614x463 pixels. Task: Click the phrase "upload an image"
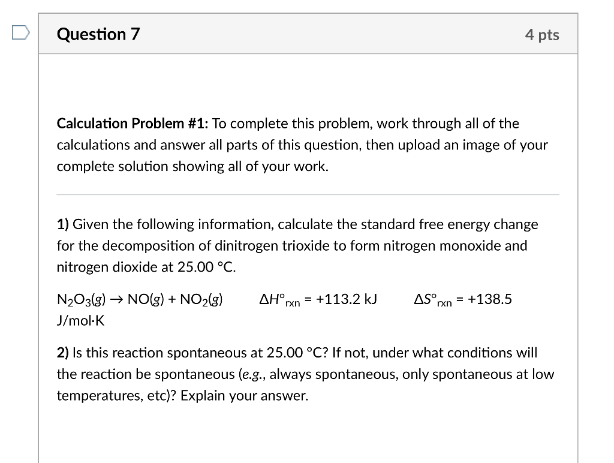pos(453,145)
